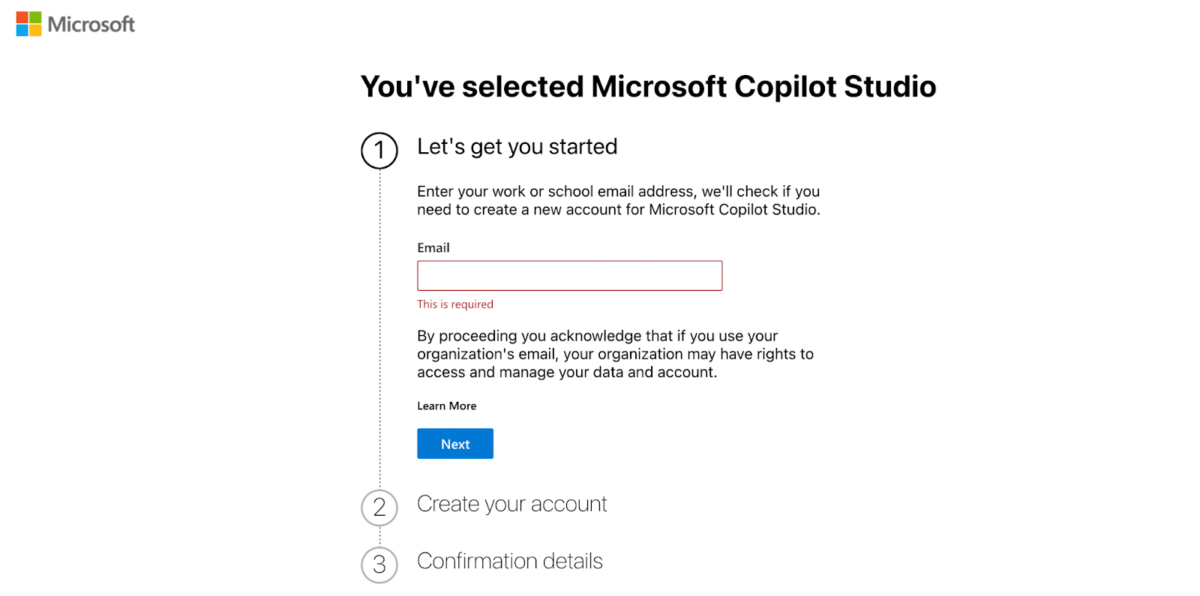Open the Learn More link
This screenshot has width=1200, height=596.
tap(446, 406)
